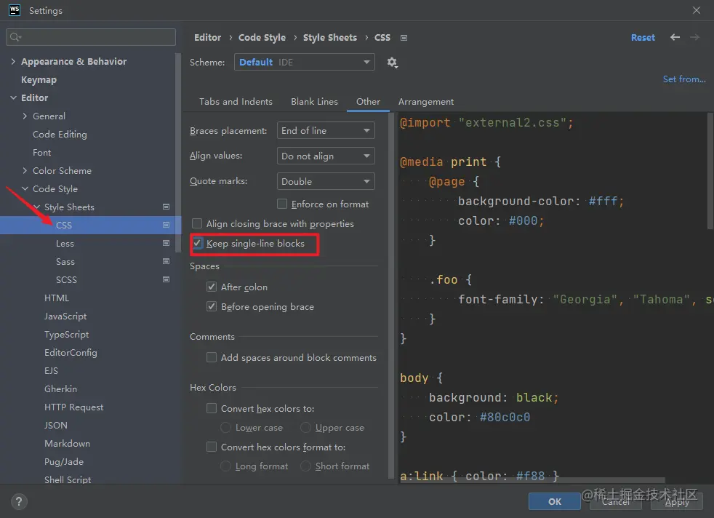Click the WebStorm logo in title bar
Screen dimensions: 714x518
[15, 10]
